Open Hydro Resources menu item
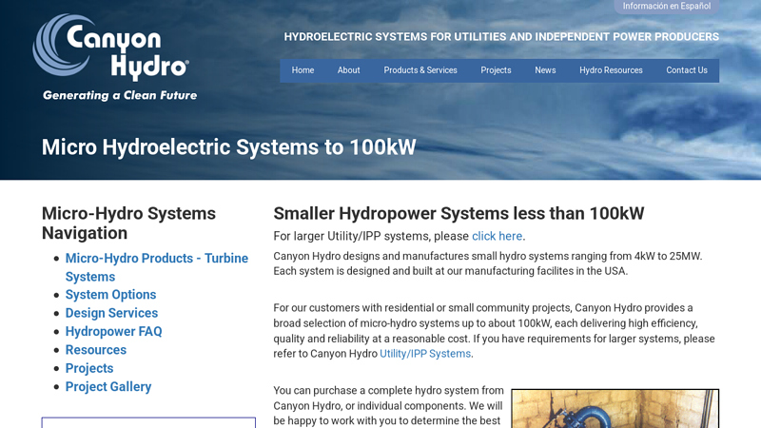This screenshot has height=428, width=761. [x=611, y=70]
